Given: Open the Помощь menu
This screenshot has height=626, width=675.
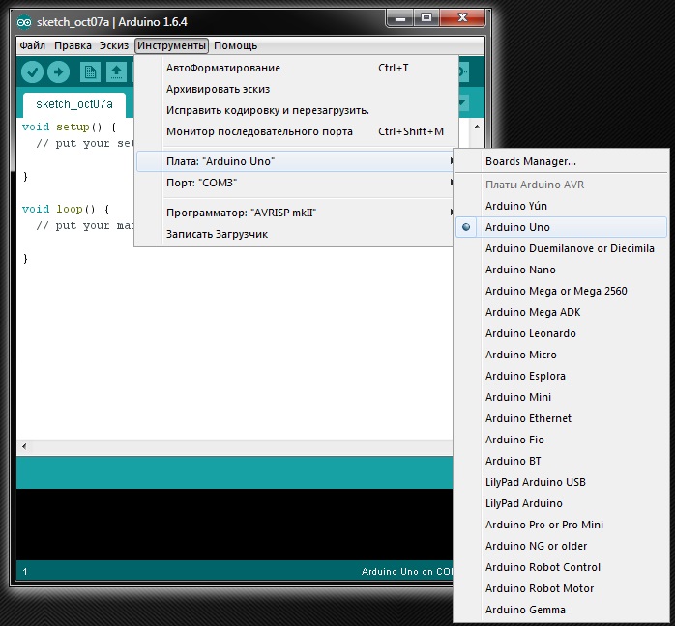Looking at the screenshot, I should [235, 45].
